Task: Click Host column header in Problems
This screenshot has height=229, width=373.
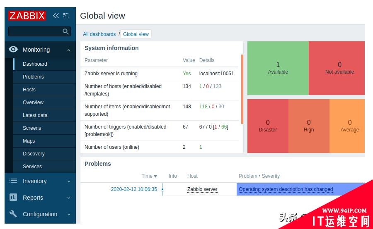Action: pyautogui.click(x=192, y=176)
